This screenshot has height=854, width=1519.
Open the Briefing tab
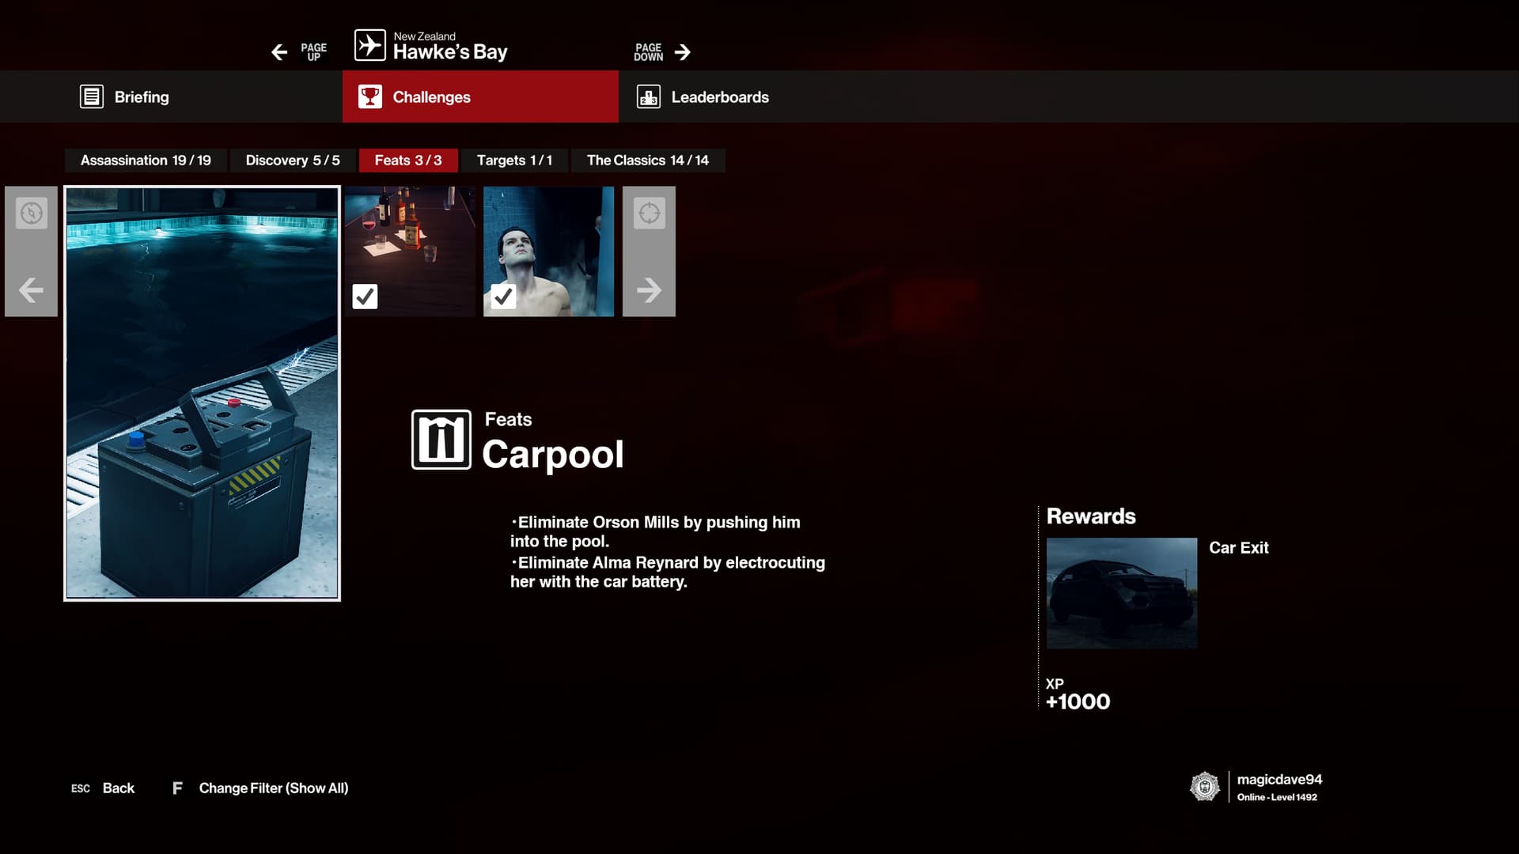tap(141, 96)
